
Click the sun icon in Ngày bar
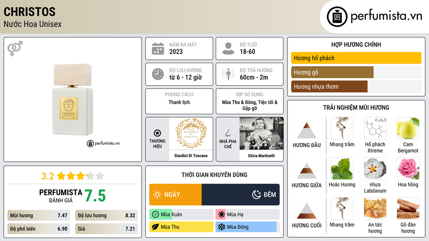157,195
